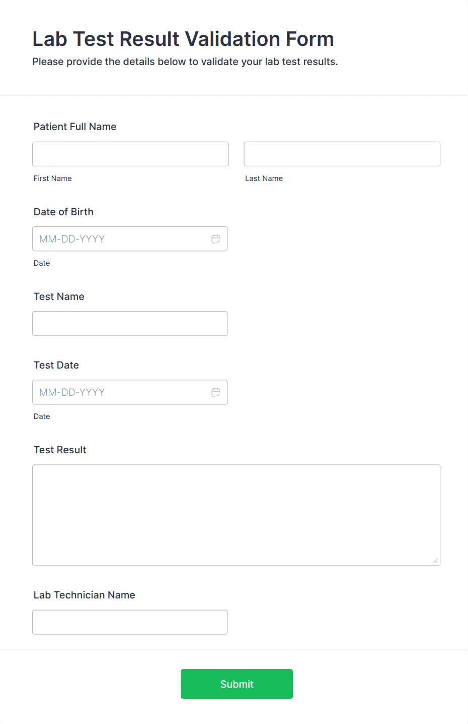Screen dimensions: 468x724
Task: Focus the large Test Result text area
Action: pyautogui.click(x=236, y=515)
